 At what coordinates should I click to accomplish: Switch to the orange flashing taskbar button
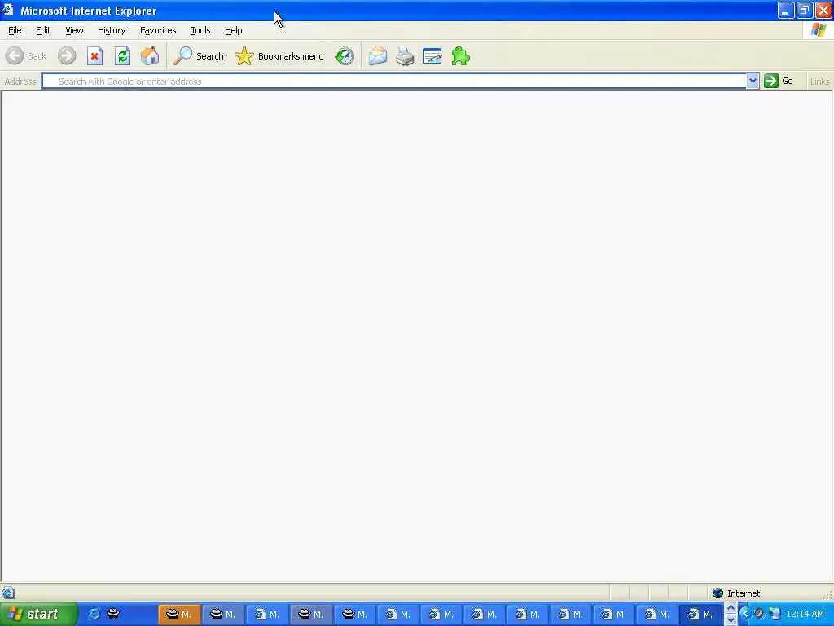click(x=179, y=615)
